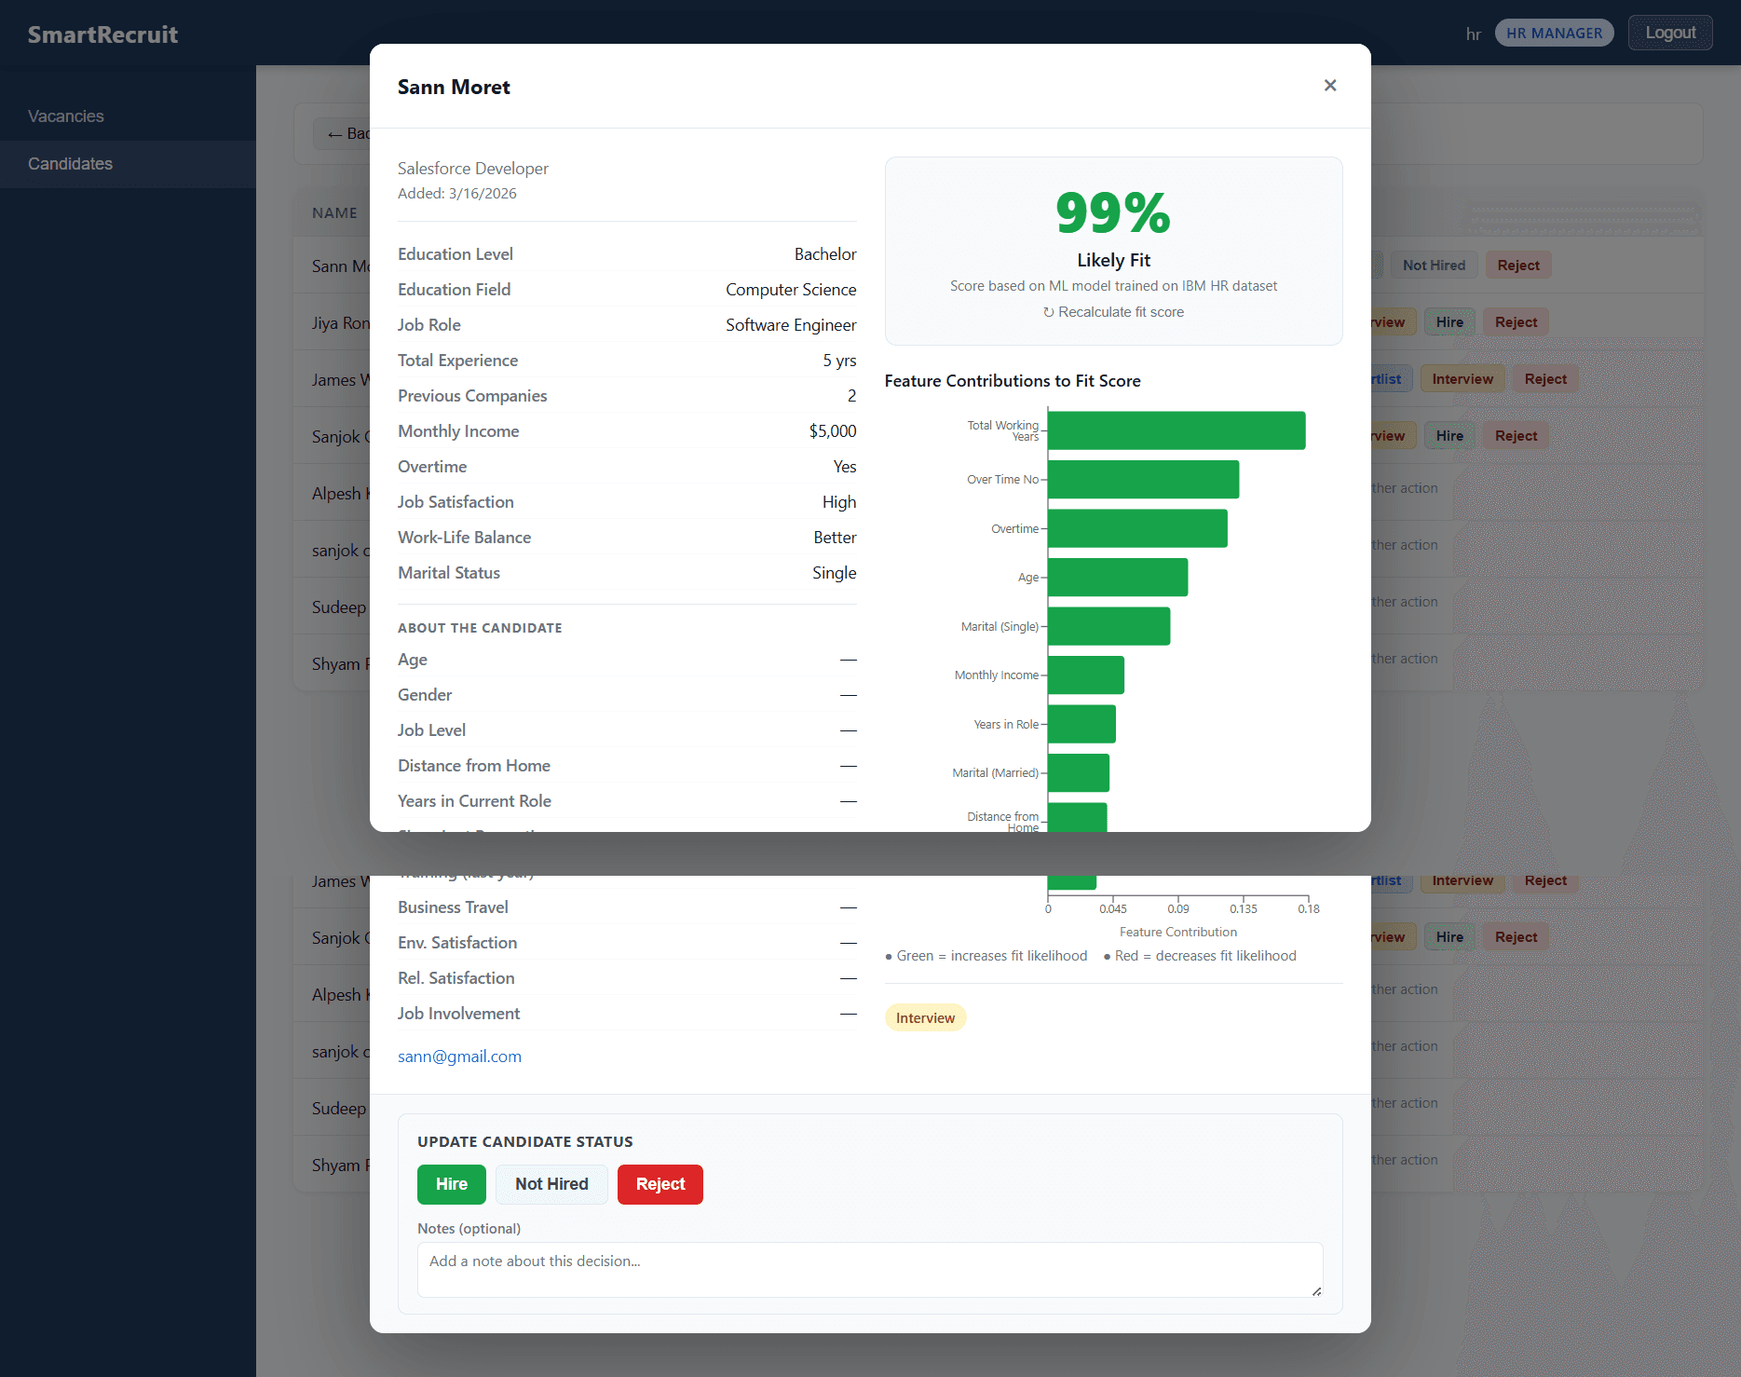This screenshot has width=1741, height=1377.
Task: Focus the optional notes text area
Action: (x=870, y=1270)
